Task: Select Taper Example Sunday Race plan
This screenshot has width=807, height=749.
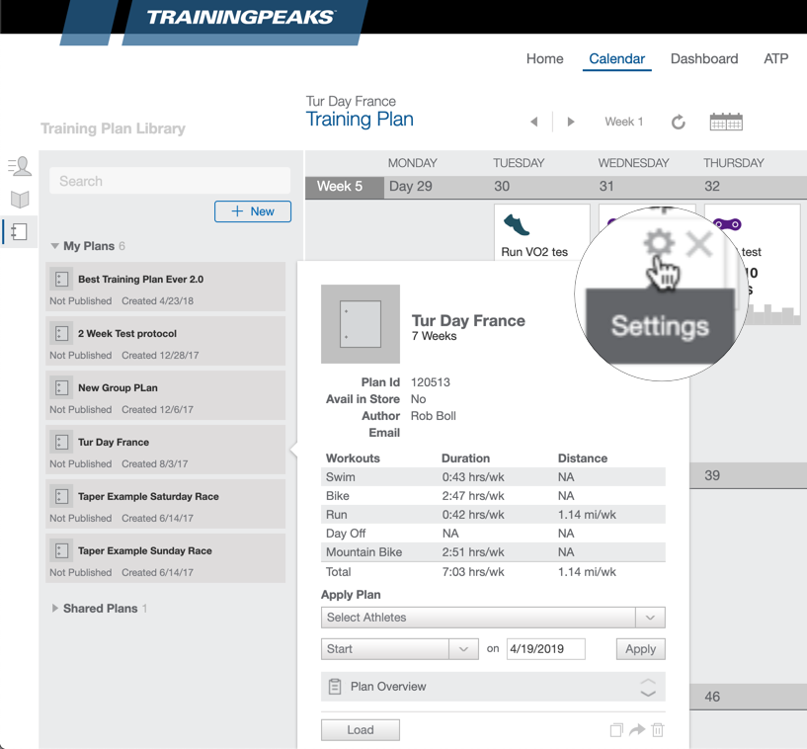Action: pos(165,558)
